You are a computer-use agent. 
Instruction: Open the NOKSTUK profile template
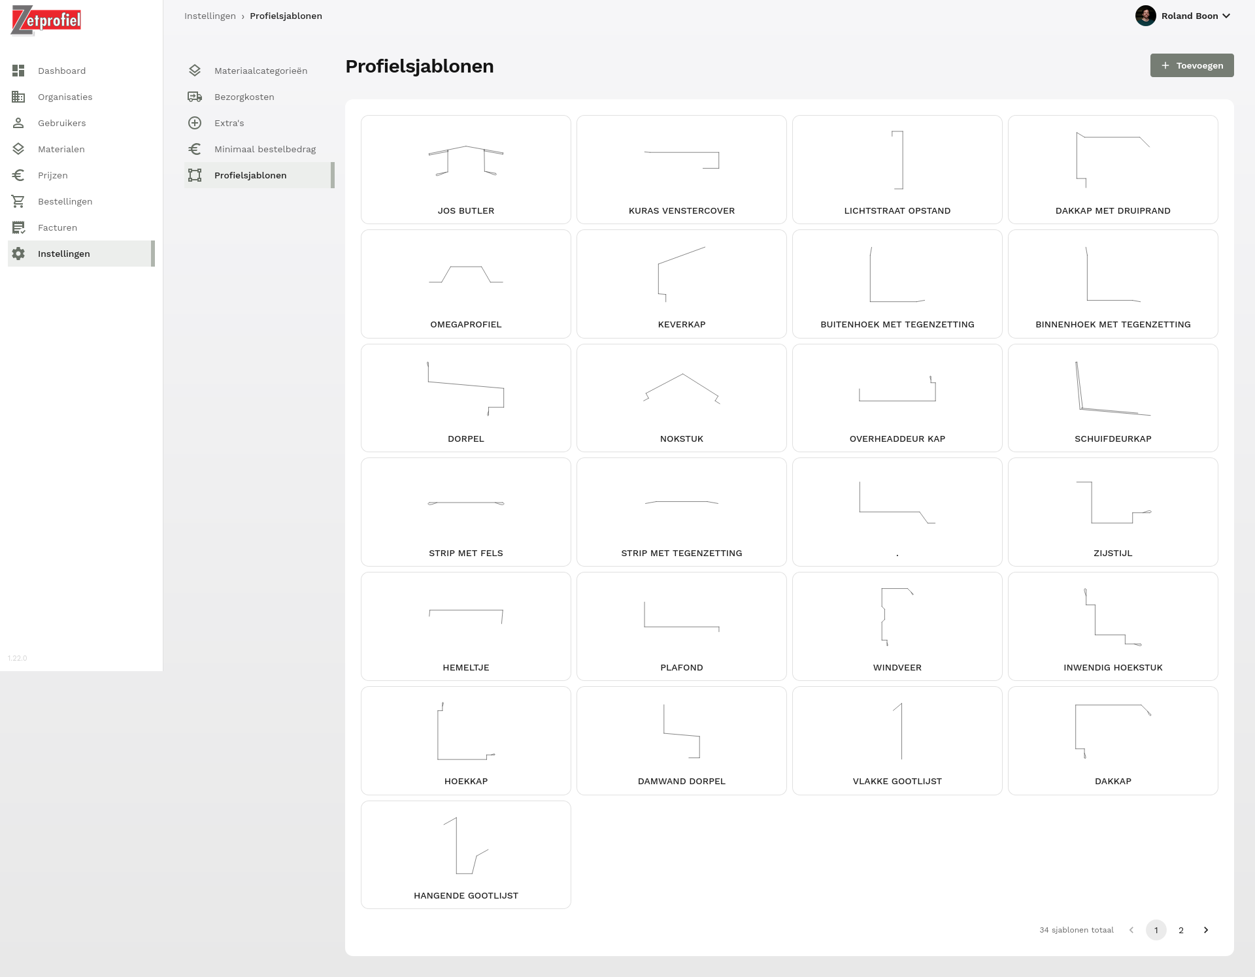(x=682, y=398)
